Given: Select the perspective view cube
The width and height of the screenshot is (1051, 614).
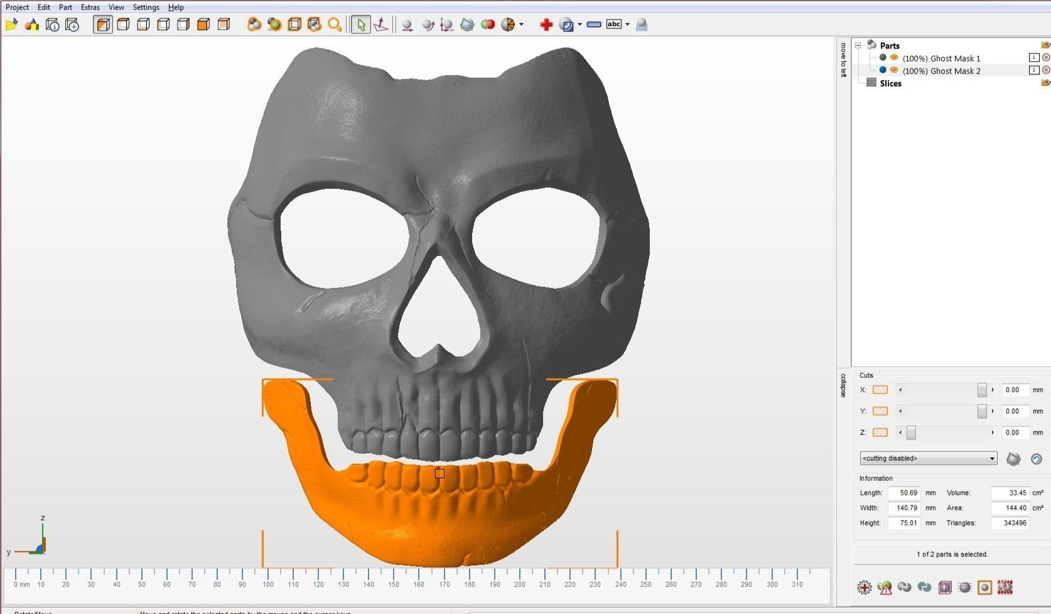Looking at the screenshot, I should click(103, 24).
